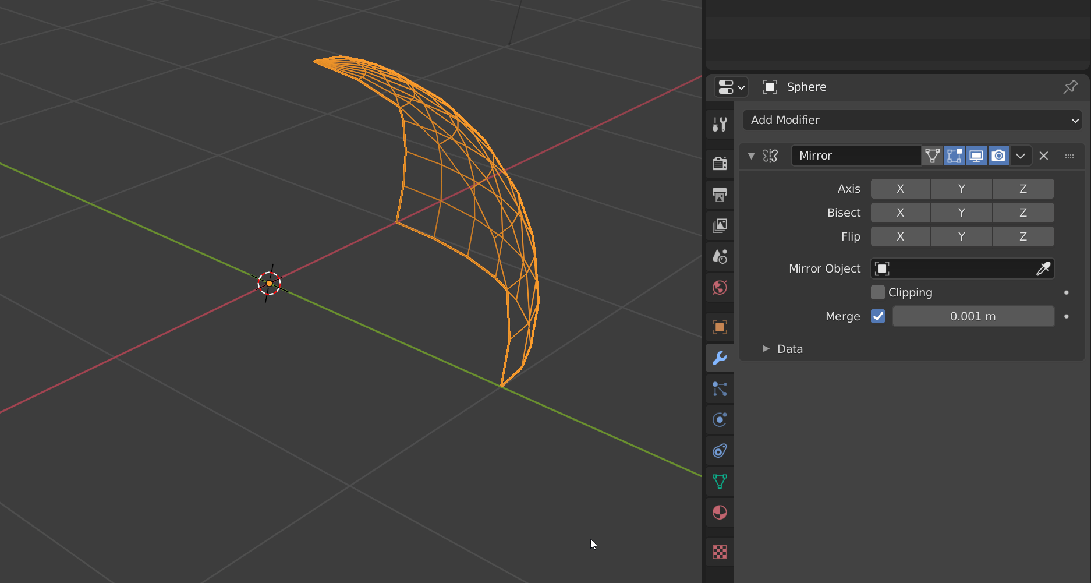
Task: Edit the Merge distance value field
Action: [972, 316]
